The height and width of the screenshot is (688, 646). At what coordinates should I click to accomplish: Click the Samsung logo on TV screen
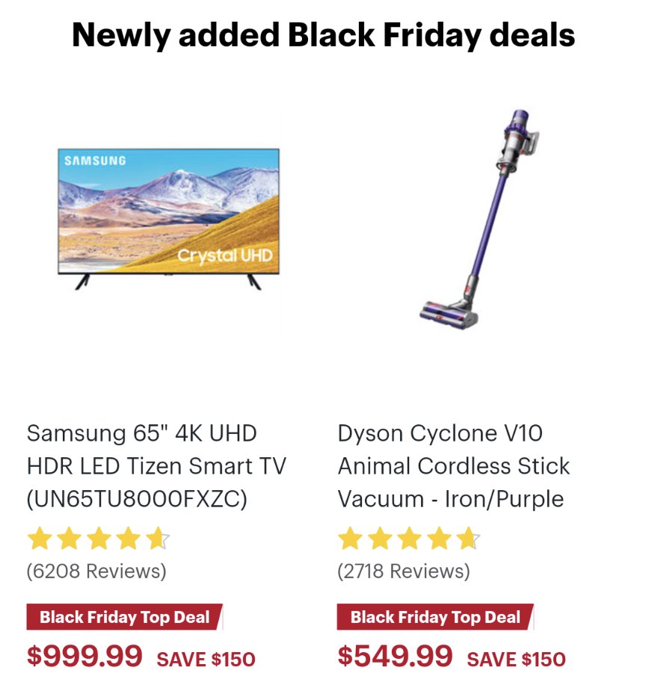(95, 161)
